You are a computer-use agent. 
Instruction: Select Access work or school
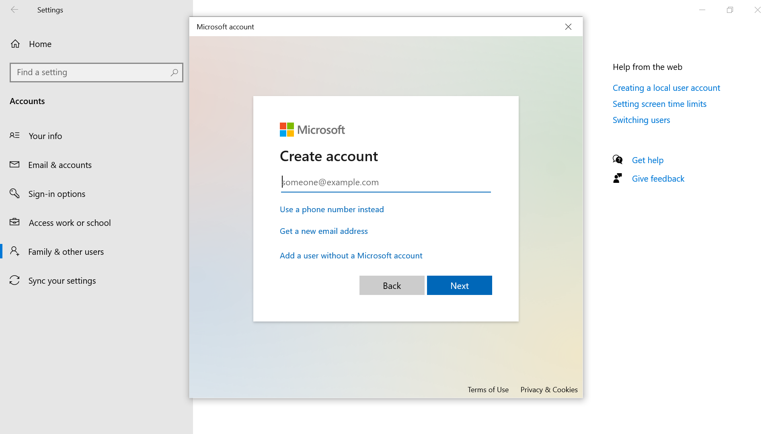tap(96, 223)
